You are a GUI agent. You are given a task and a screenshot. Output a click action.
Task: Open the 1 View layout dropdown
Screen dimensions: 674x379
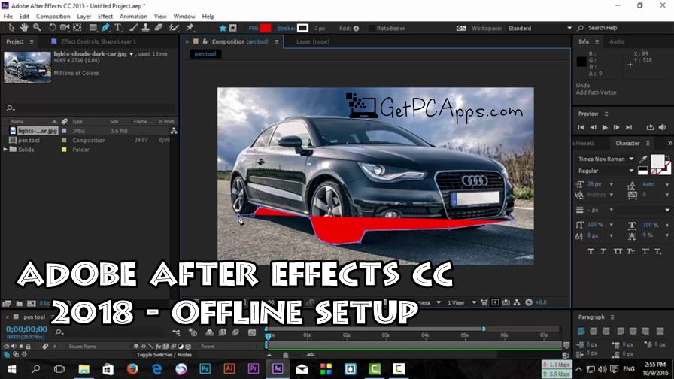[462, 302]
